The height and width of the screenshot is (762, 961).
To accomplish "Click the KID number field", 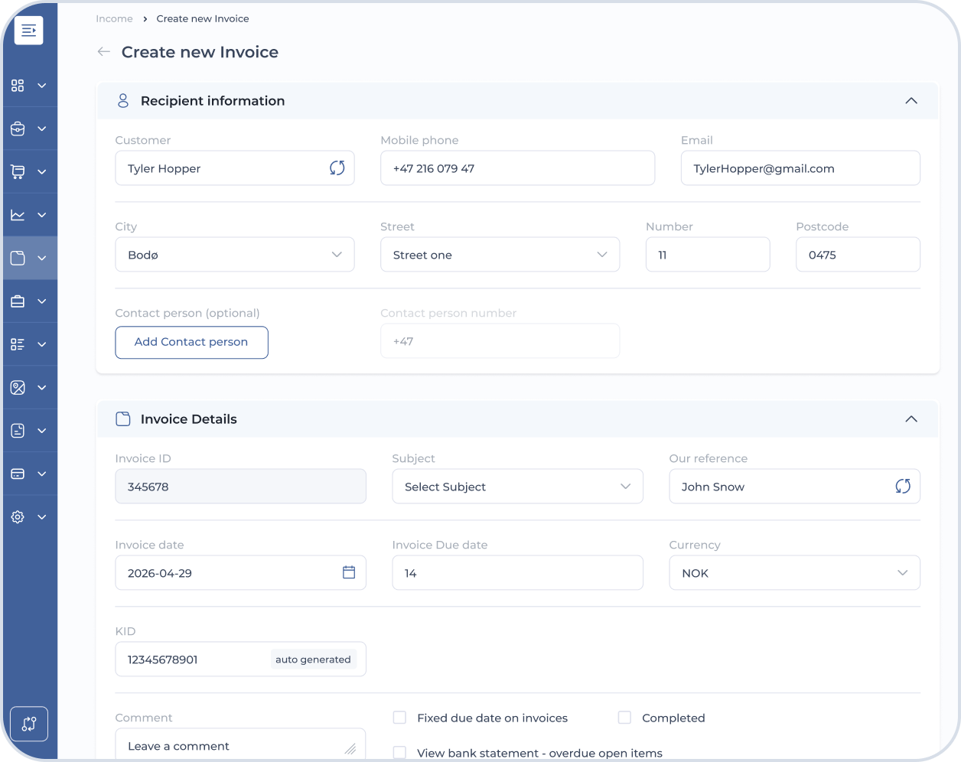I will [241, 659].
